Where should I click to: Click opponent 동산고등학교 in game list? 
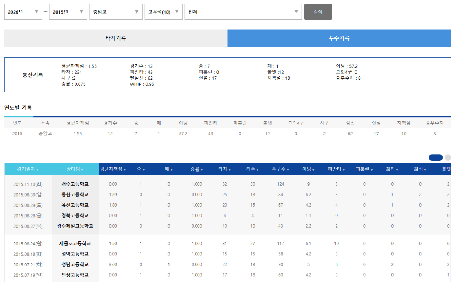click(x=75, y=195)
